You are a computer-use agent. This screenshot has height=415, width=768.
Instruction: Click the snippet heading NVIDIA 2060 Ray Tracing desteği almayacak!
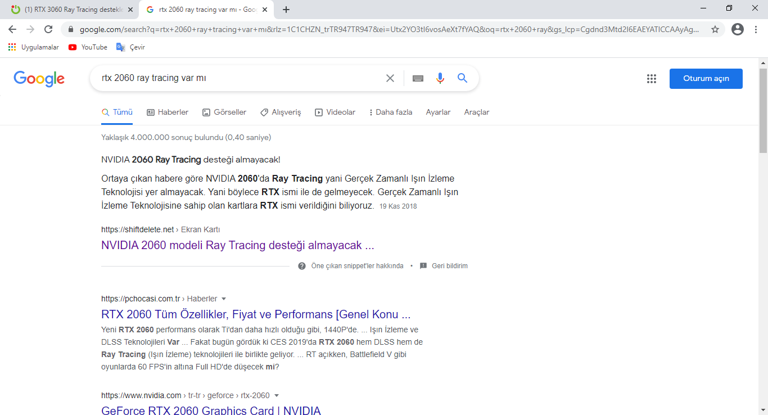pyautogui.click(x=191, y=160)
